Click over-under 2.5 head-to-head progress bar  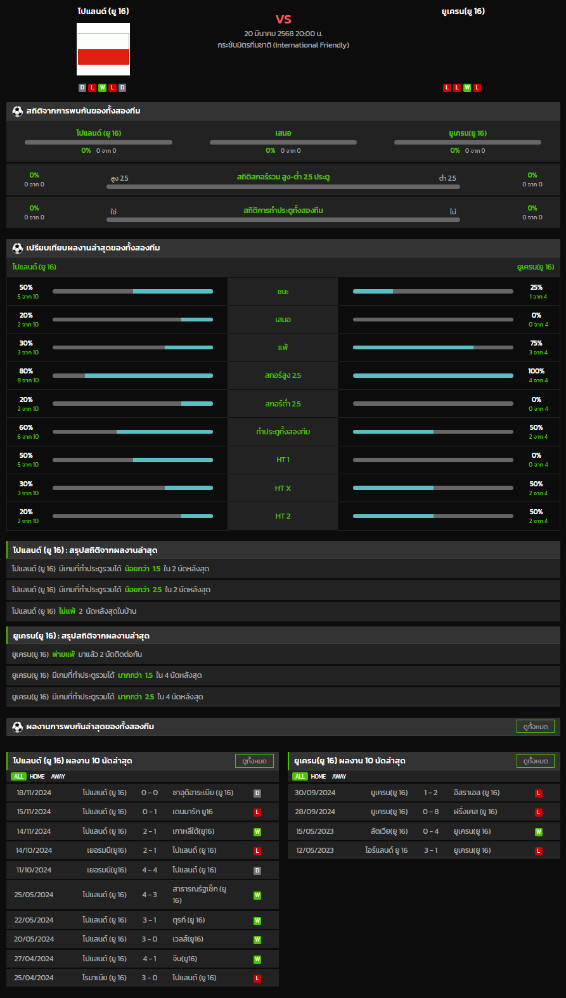click(x=283, y=186)
